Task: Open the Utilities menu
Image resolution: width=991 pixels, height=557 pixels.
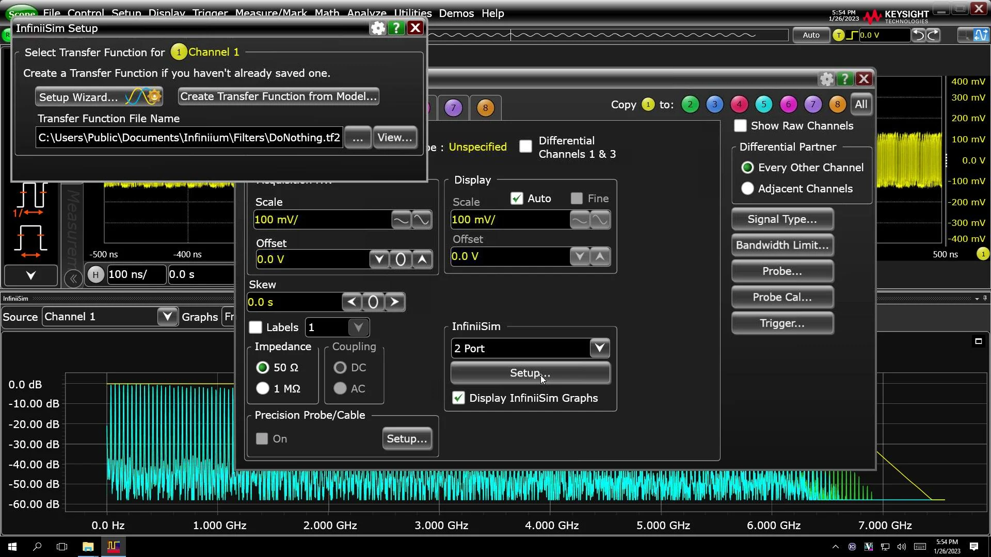Action: pos(413,13)
